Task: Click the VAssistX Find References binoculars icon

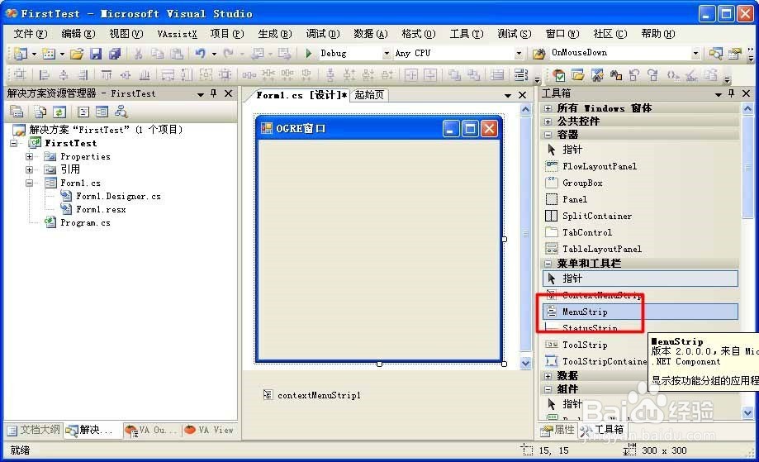Action: (616, 74)
